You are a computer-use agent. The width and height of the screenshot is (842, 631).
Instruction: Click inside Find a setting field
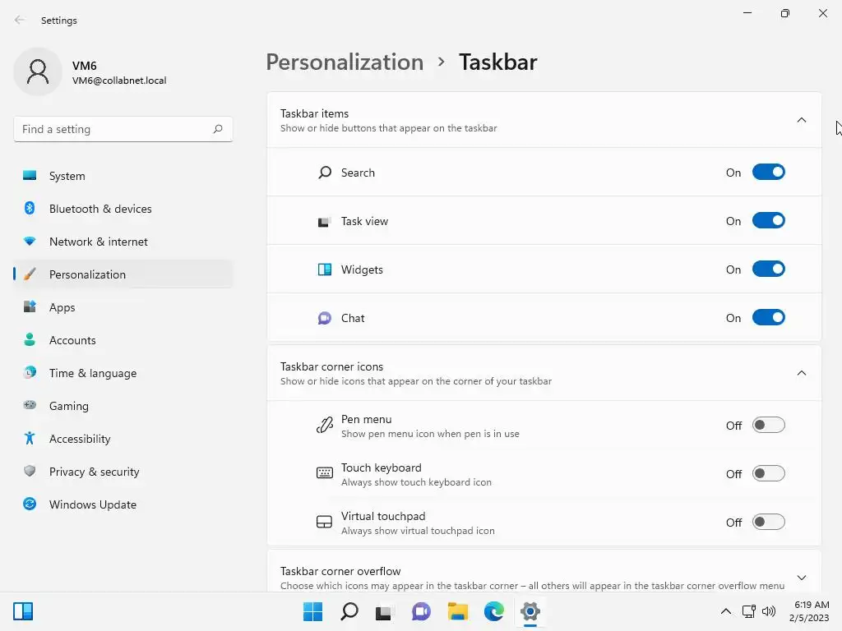click(x=123, y=129)
